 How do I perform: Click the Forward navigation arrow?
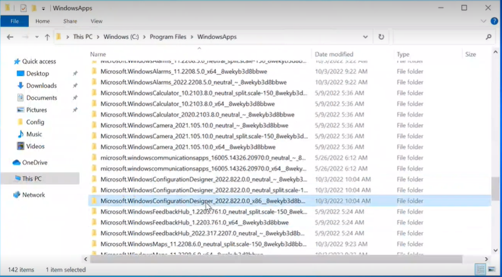coord(25,37)
